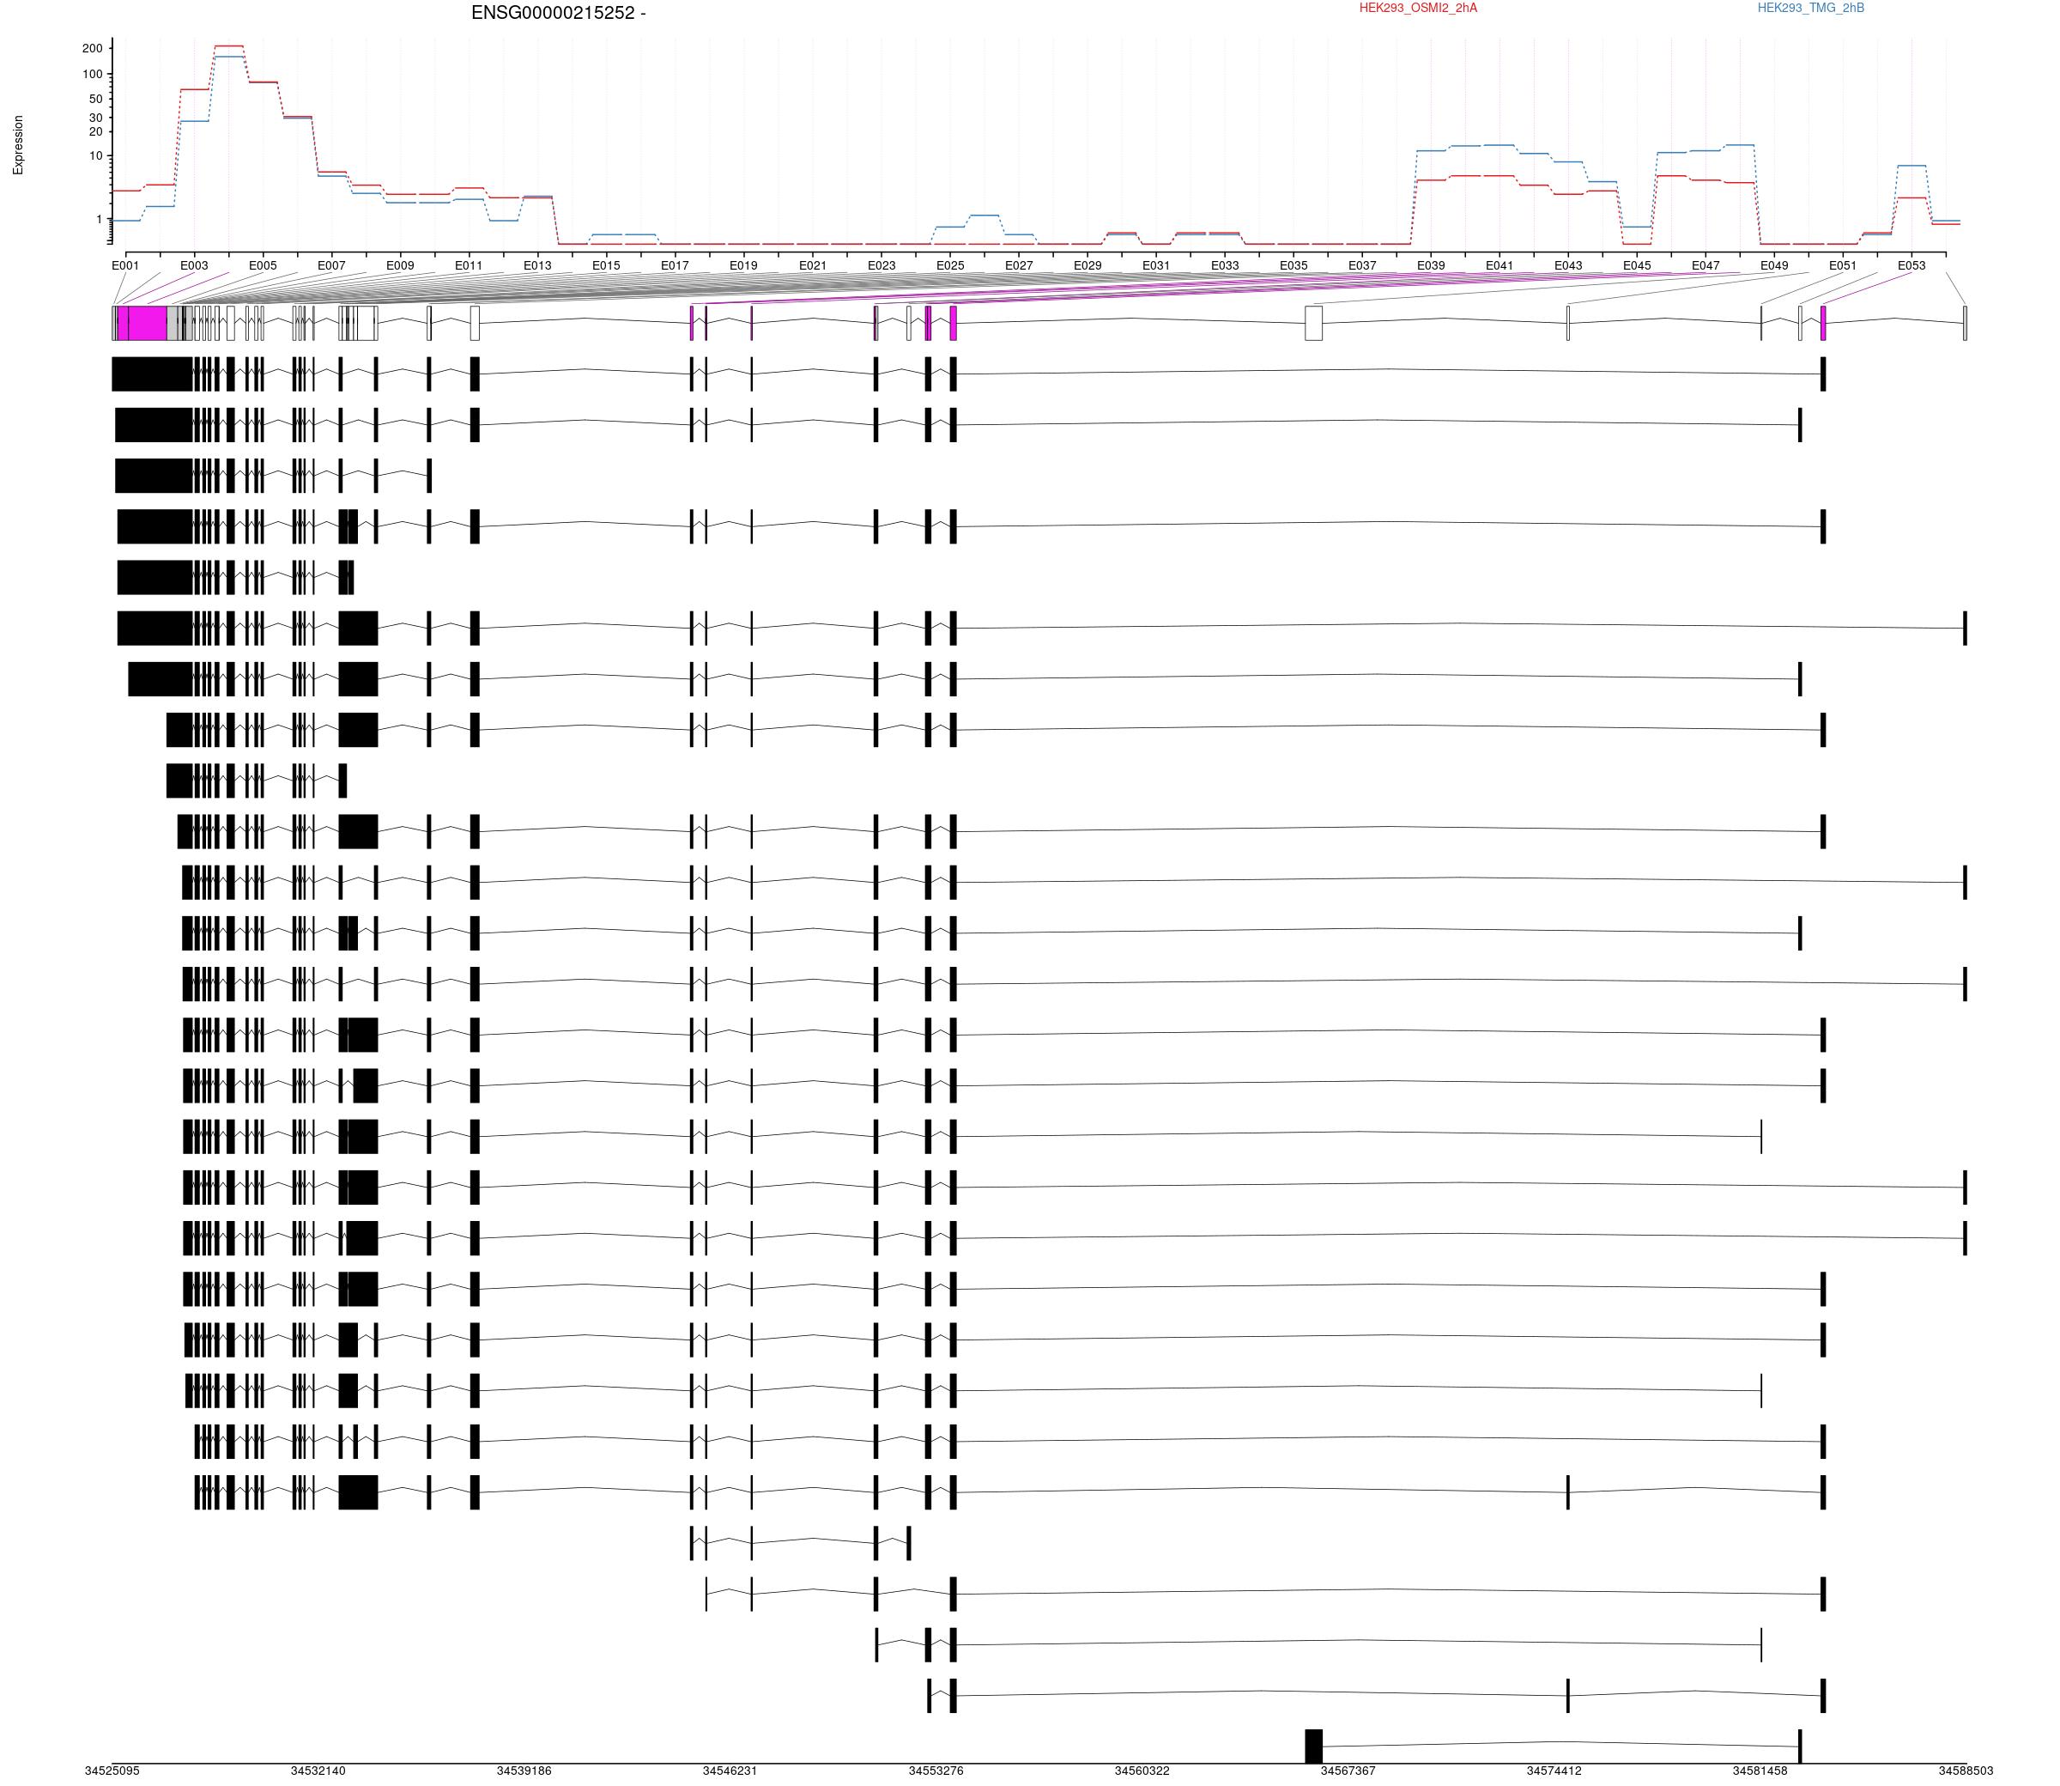Click exon bin label E013
Image resolution: width=2060 pixels, height=1786 pixels.
coord(538,266)
